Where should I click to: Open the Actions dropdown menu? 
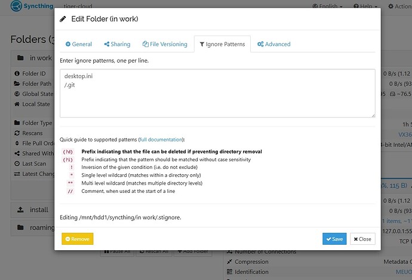[x=400, y=6]
